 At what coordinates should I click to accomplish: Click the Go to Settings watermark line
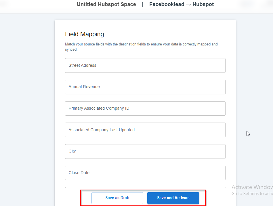point(252,193)
